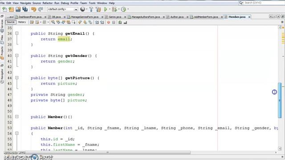Click the Find Previous Occurrence icon

(58, 22)
